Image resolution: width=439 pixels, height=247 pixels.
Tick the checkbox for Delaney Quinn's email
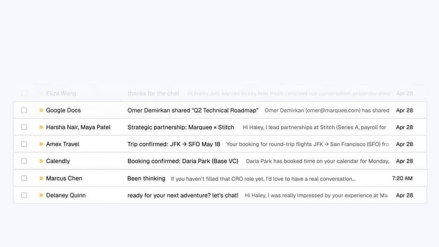coord(24,195)
